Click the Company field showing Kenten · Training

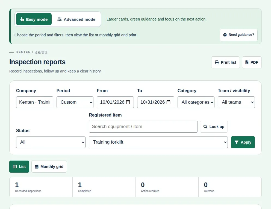pos(35,102)
